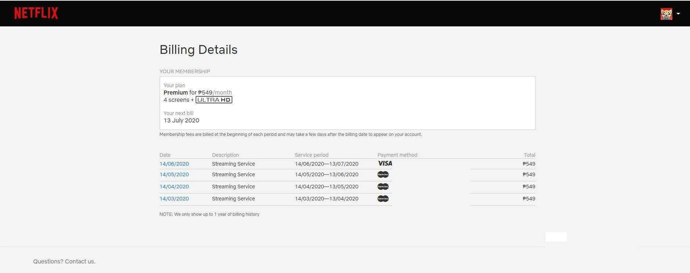Click service period 14/06/2020—13/07/2020
Screen dimensions: 690x273
327,164
